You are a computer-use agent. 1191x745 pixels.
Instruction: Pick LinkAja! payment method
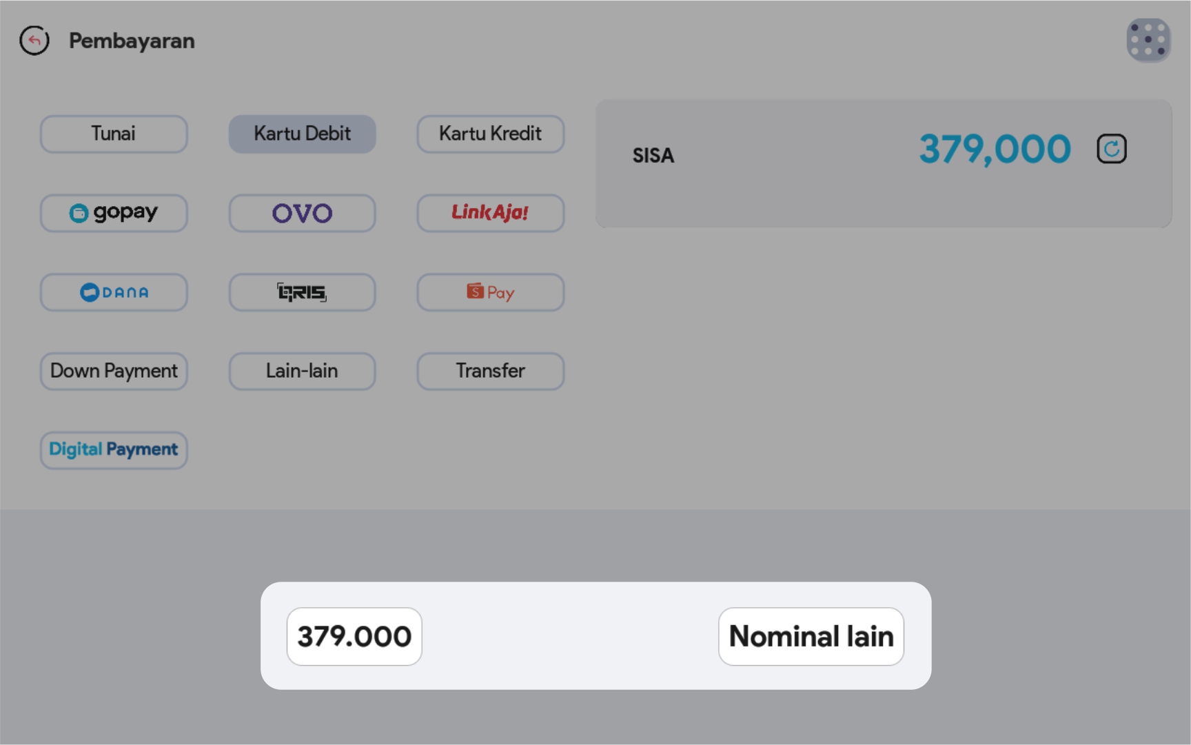click(x=490, y=213)
